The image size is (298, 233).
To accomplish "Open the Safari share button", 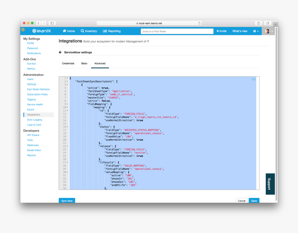I will click(x=258, y=23).
